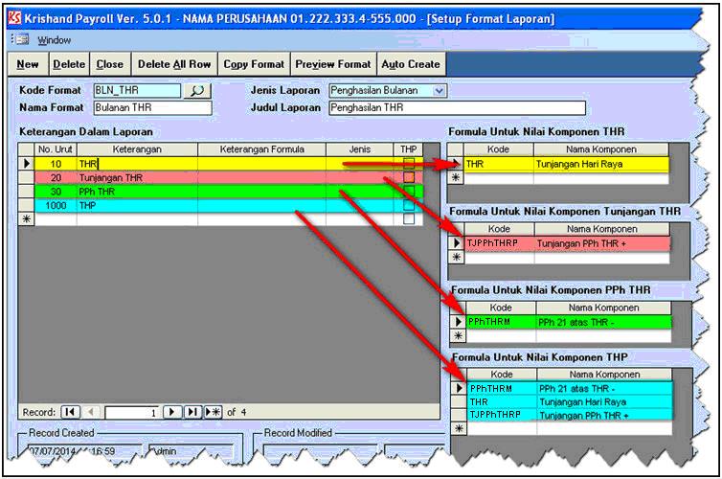This screenshot has width=722, height=479.
Task: Toggle THP checkbox in the empty new row
Action: pyautogui.click(x=409, y=219)
